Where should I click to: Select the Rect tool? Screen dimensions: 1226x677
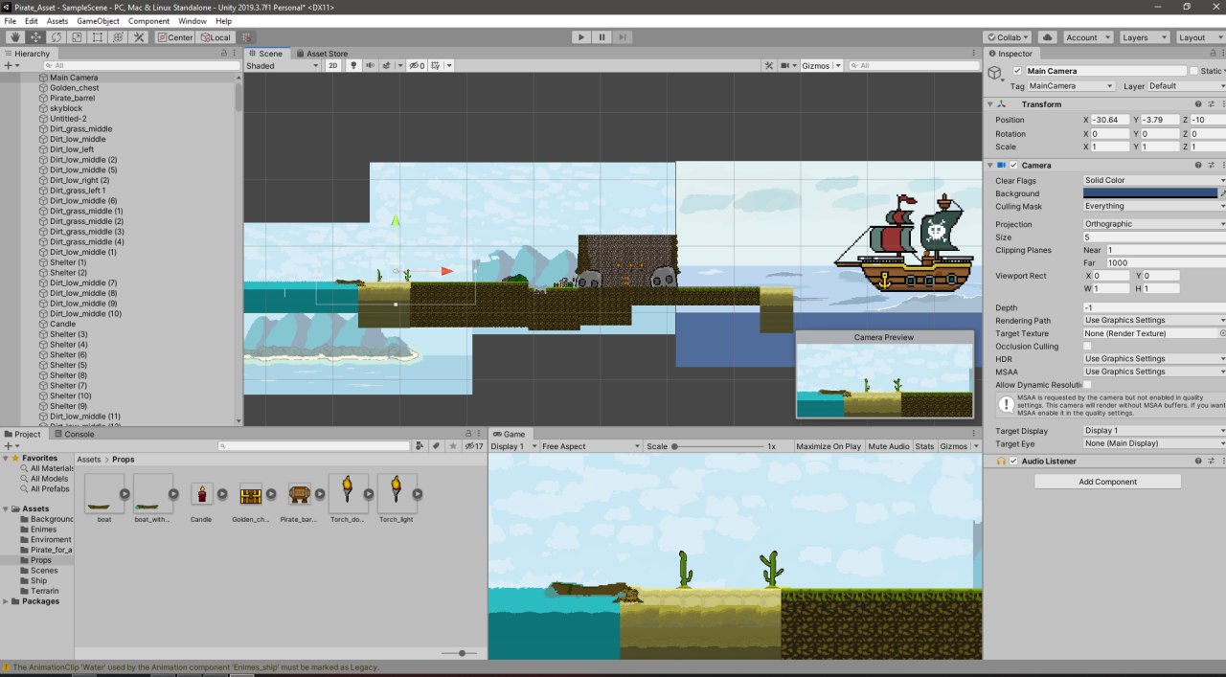98,37
